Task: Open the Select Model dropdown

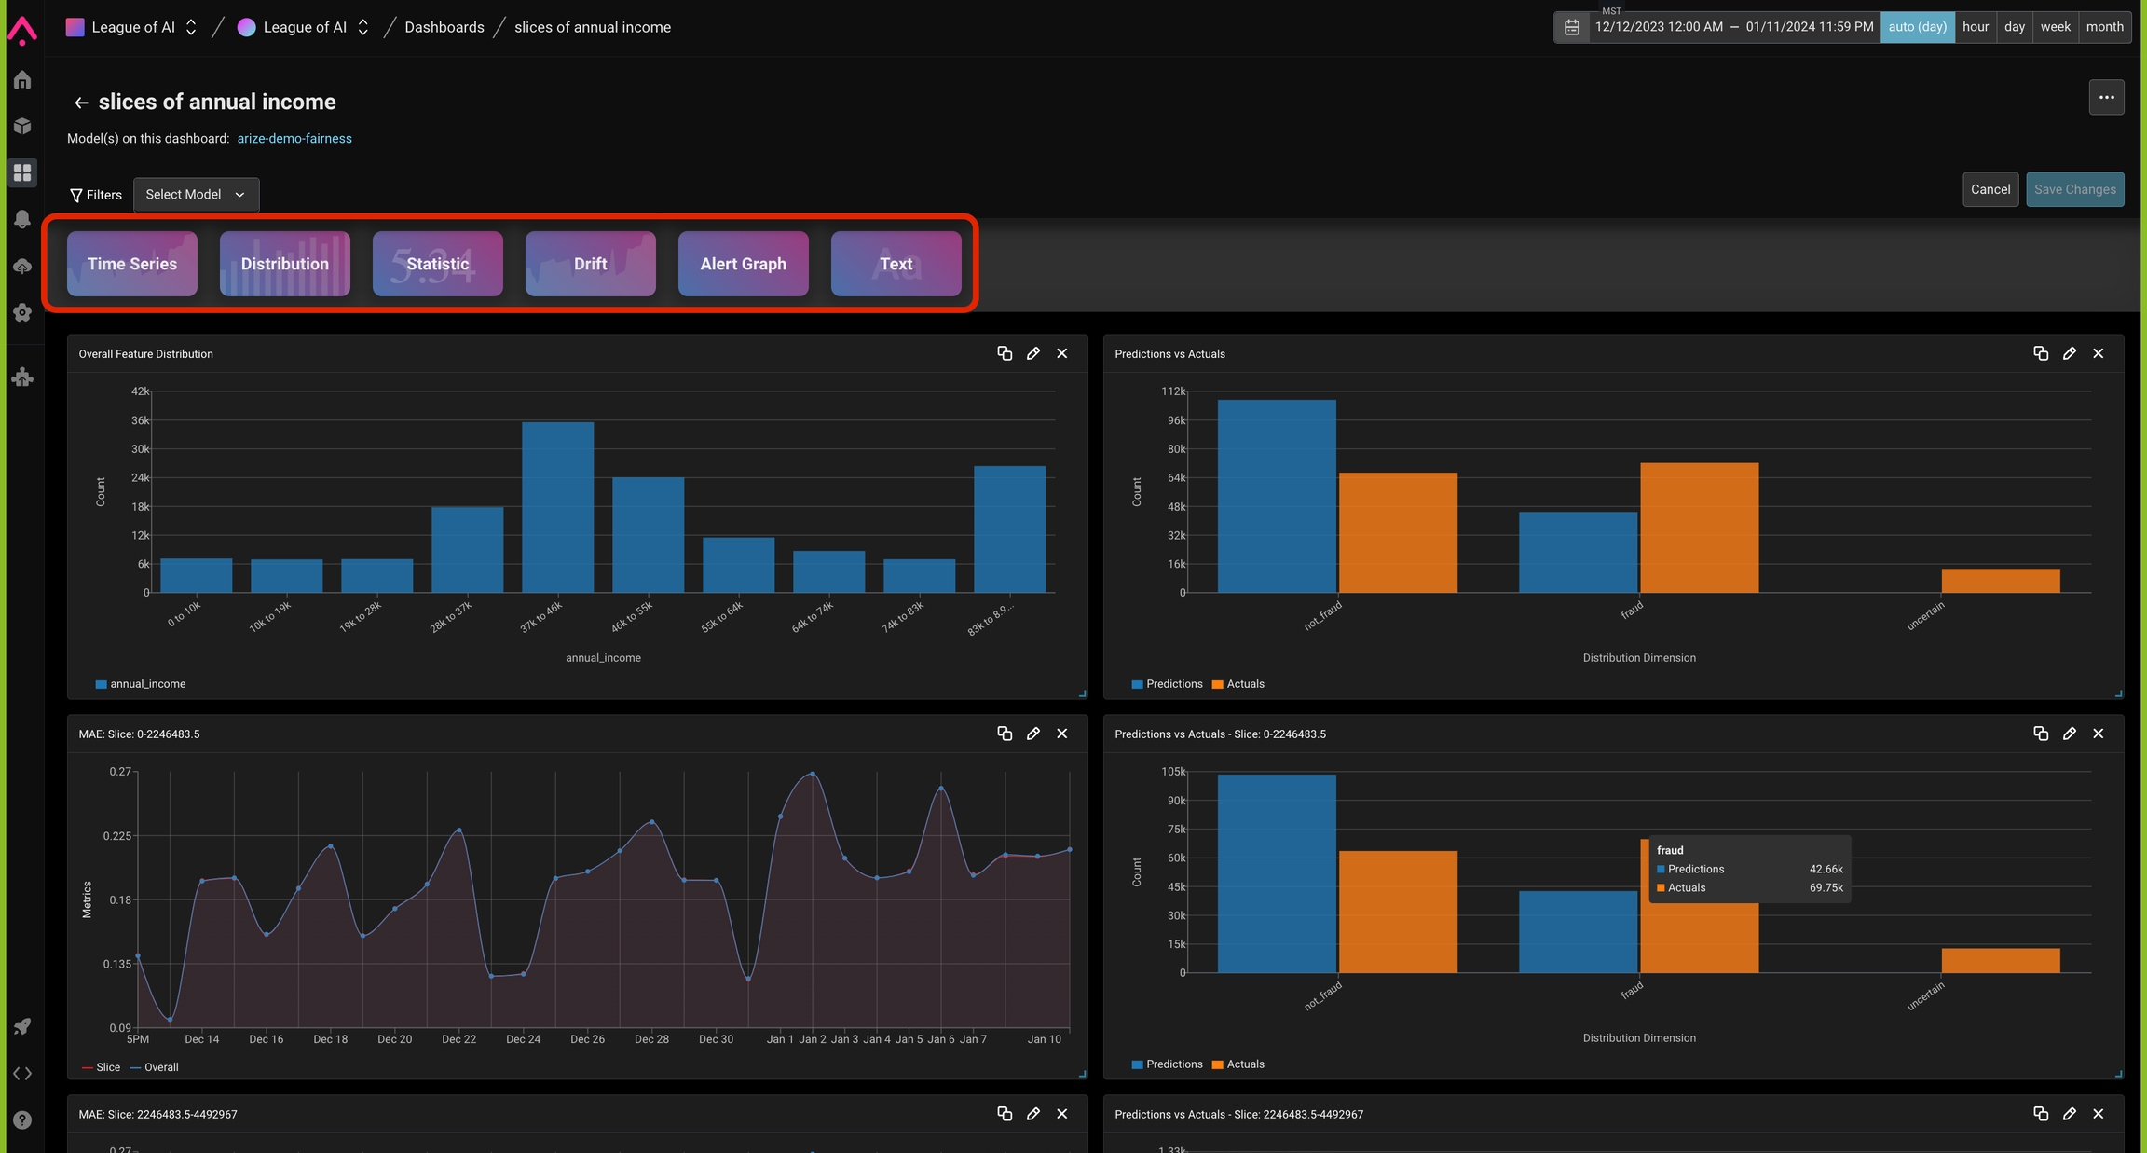Action: tap(196, 195)
